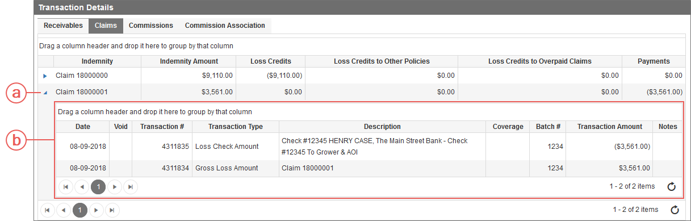Switch to the Receivables tab
The image size is (691, 221).
point(63,26)
